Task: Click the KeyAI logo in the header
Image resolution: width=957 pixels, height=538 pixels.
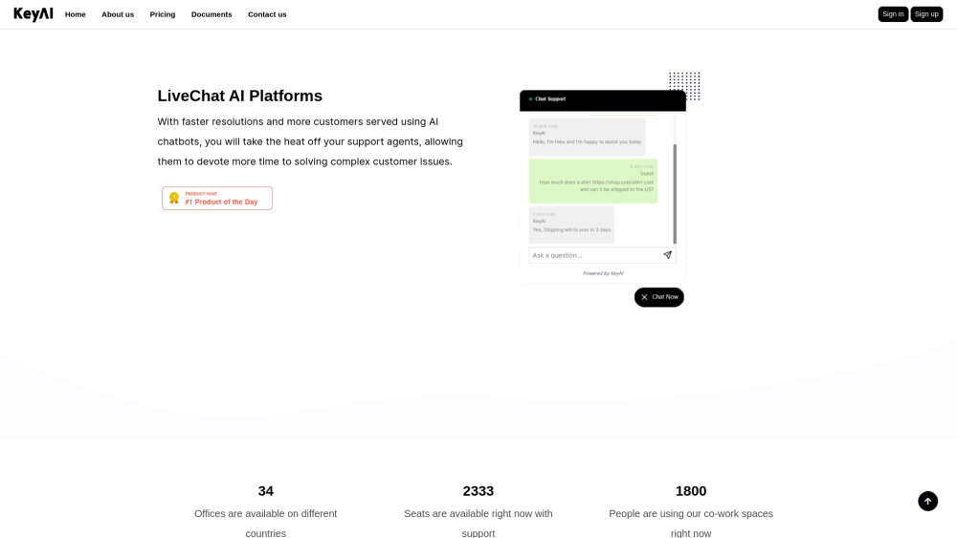Action: click(33, 14)
